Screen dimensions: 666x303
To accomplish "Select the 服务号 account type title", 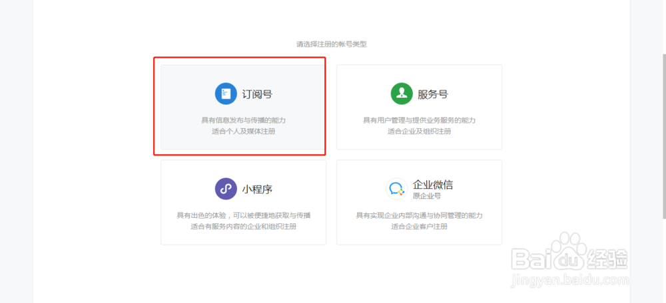I will point(433,94).
